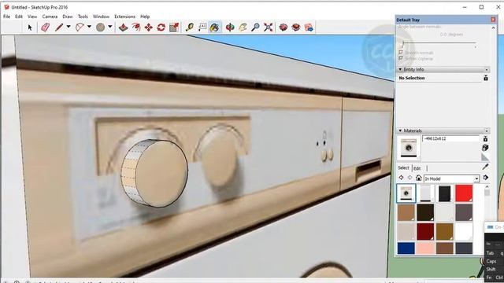Open Arc tool dropdown arrow
504x283 pixels.
coord(89,28)
